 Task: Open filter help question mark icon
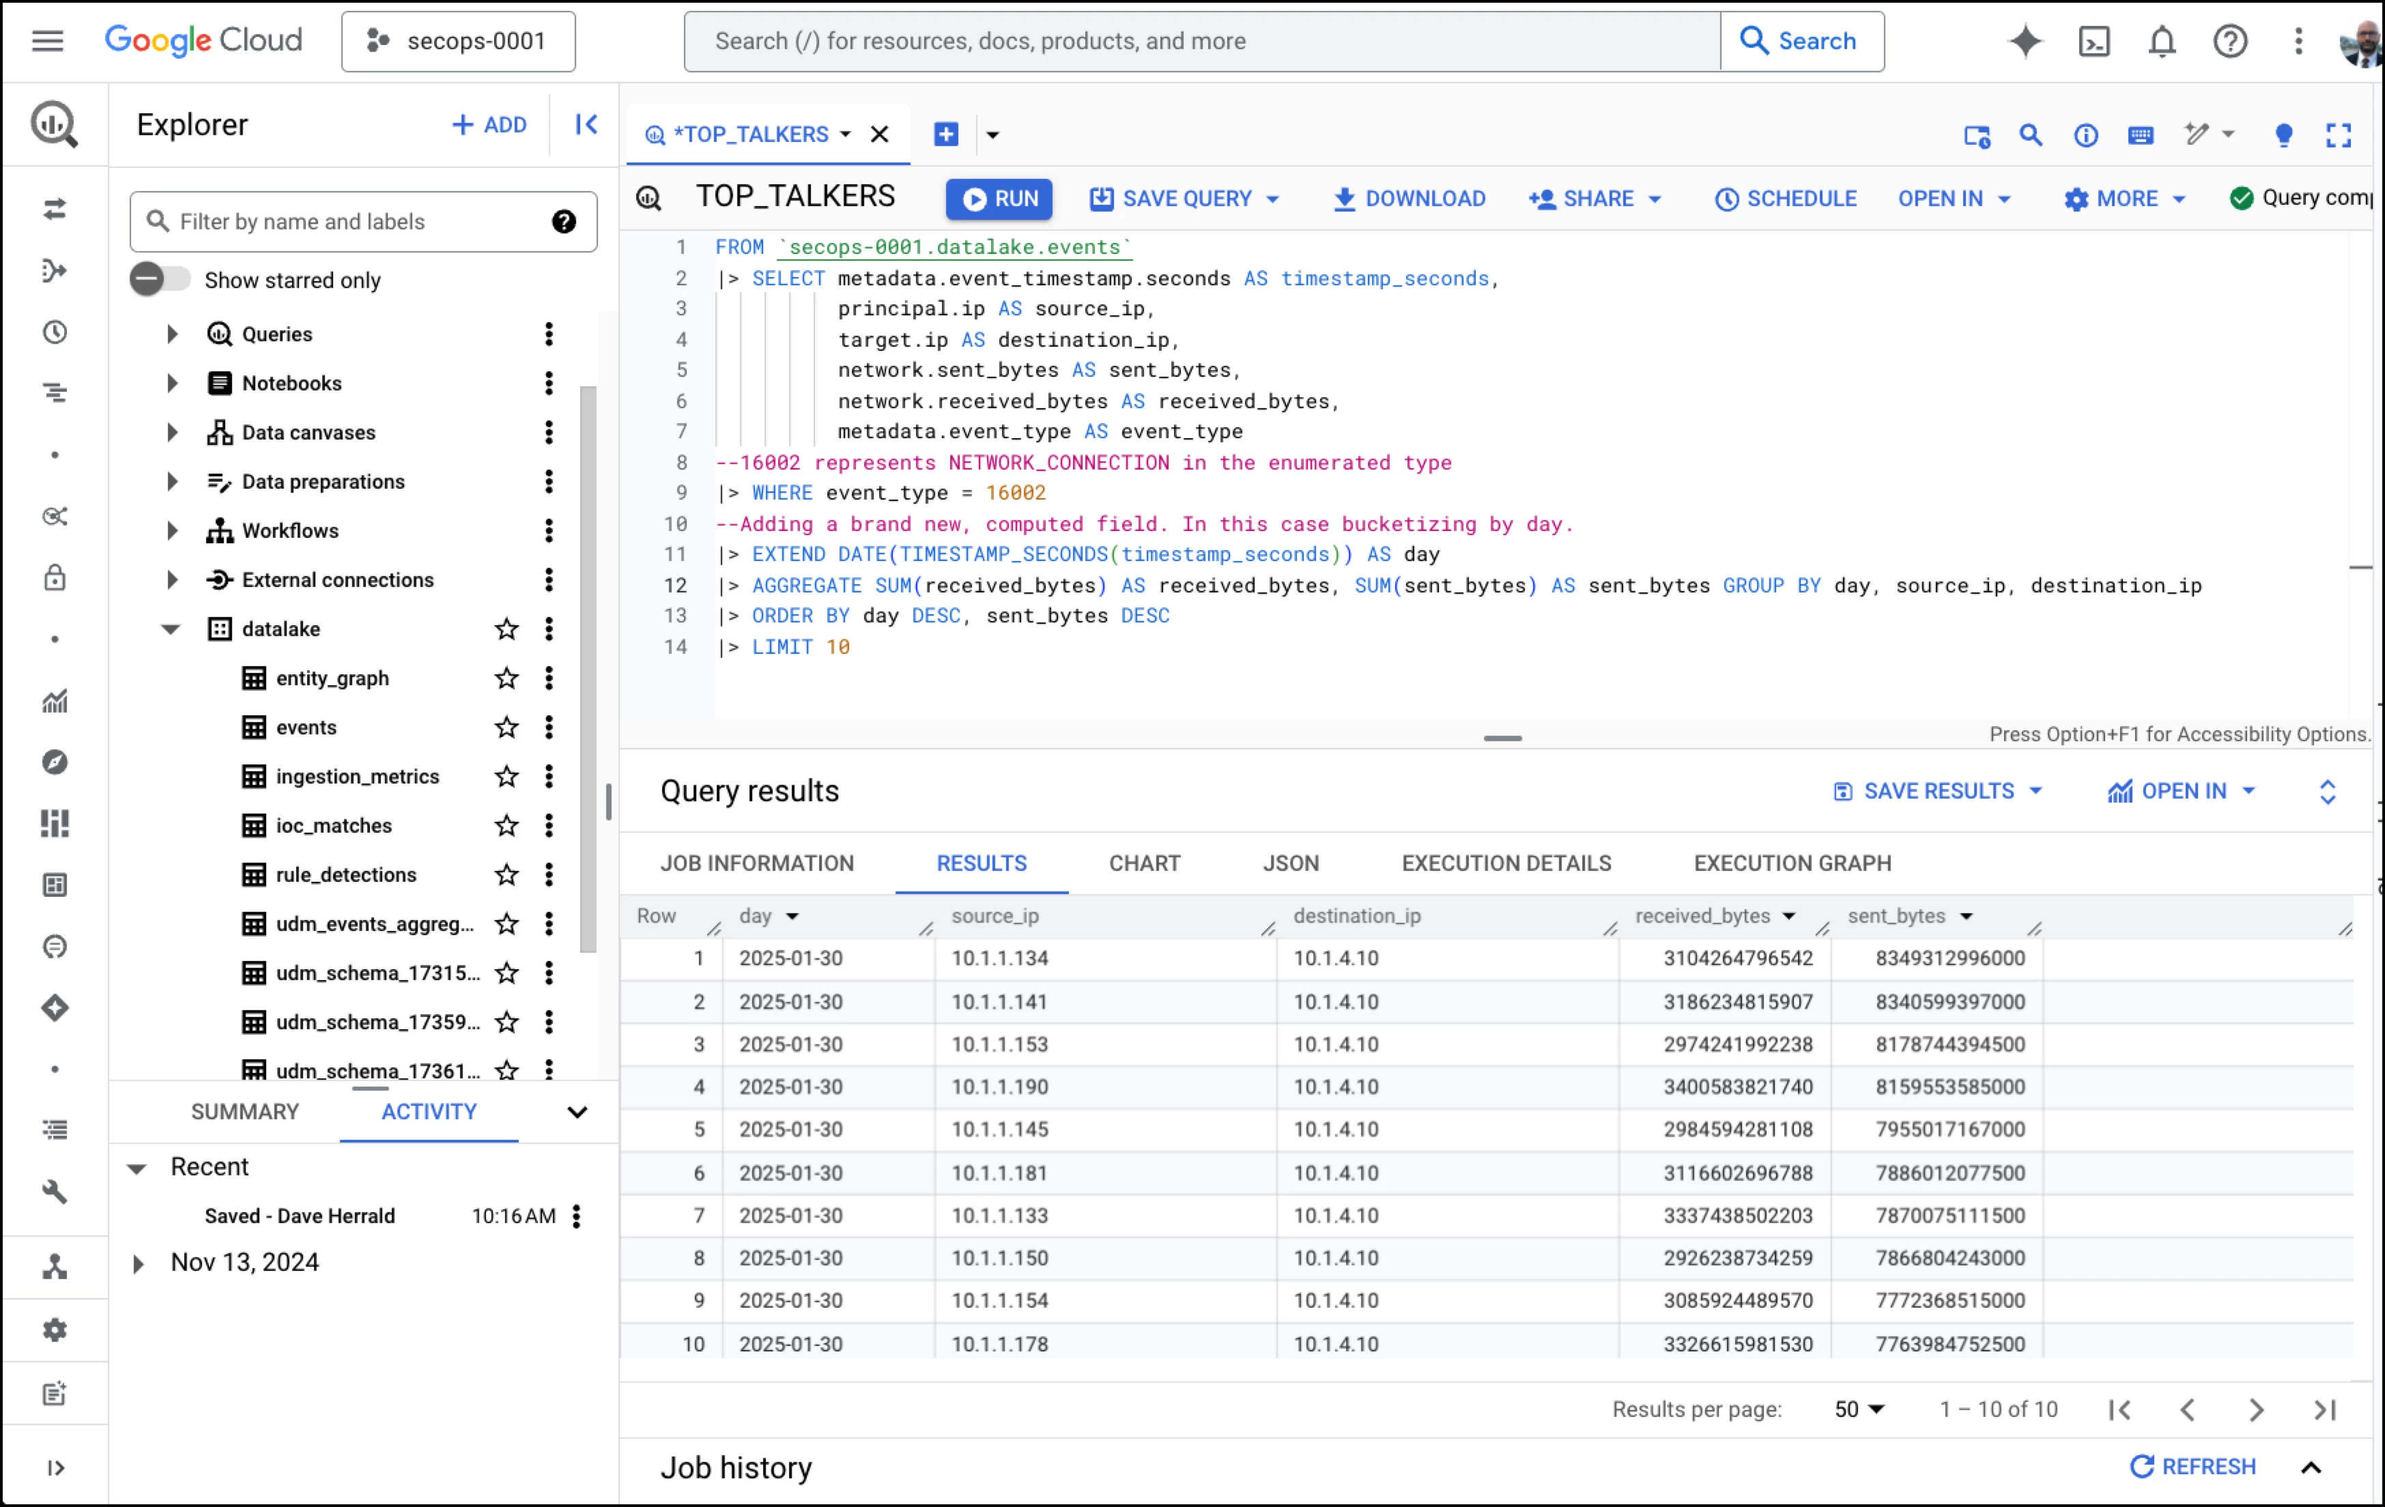tap(565, 221)
